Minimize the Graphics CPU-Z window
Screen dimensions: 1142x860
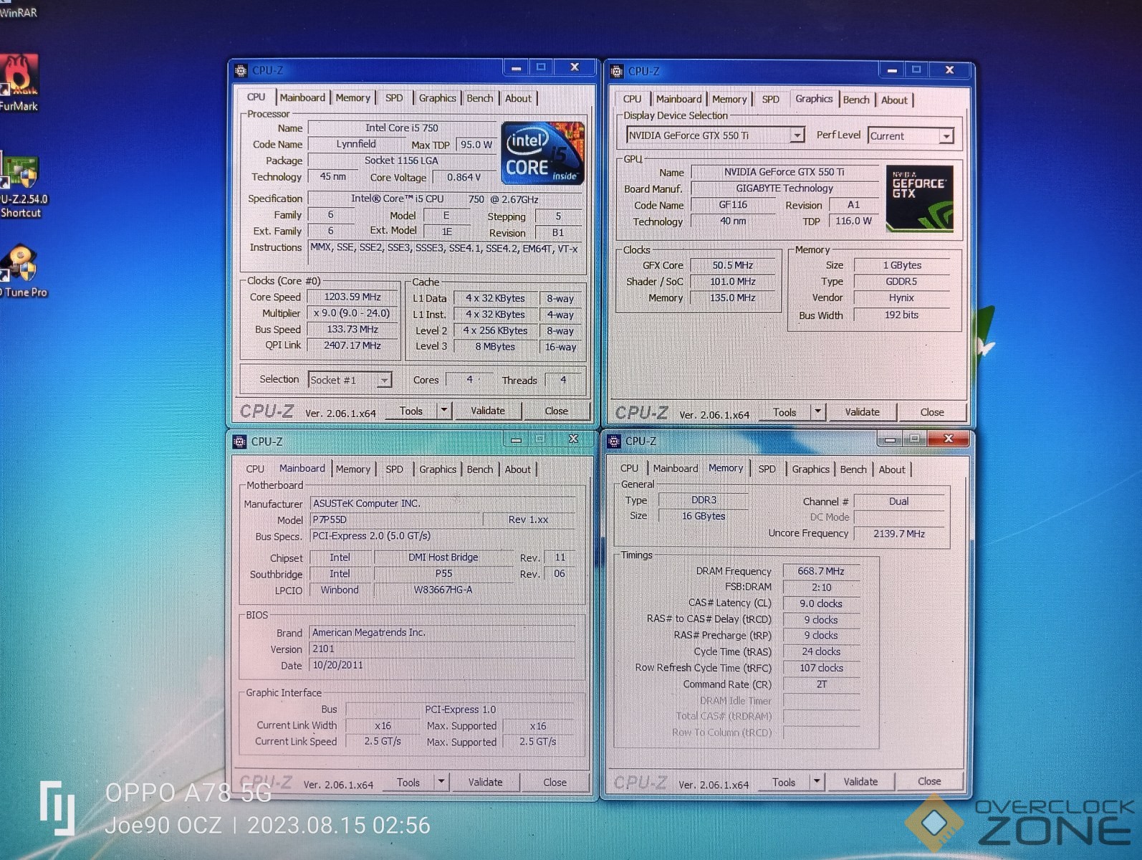pyautogui.click(x=891, y=70)
